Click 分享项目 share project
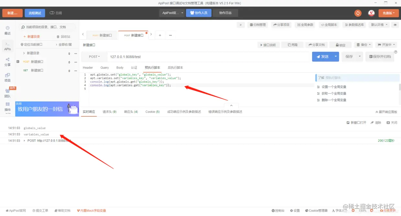The height and width of the screenshot is (216, 401). pyautogui.click(x=281, y=25)
